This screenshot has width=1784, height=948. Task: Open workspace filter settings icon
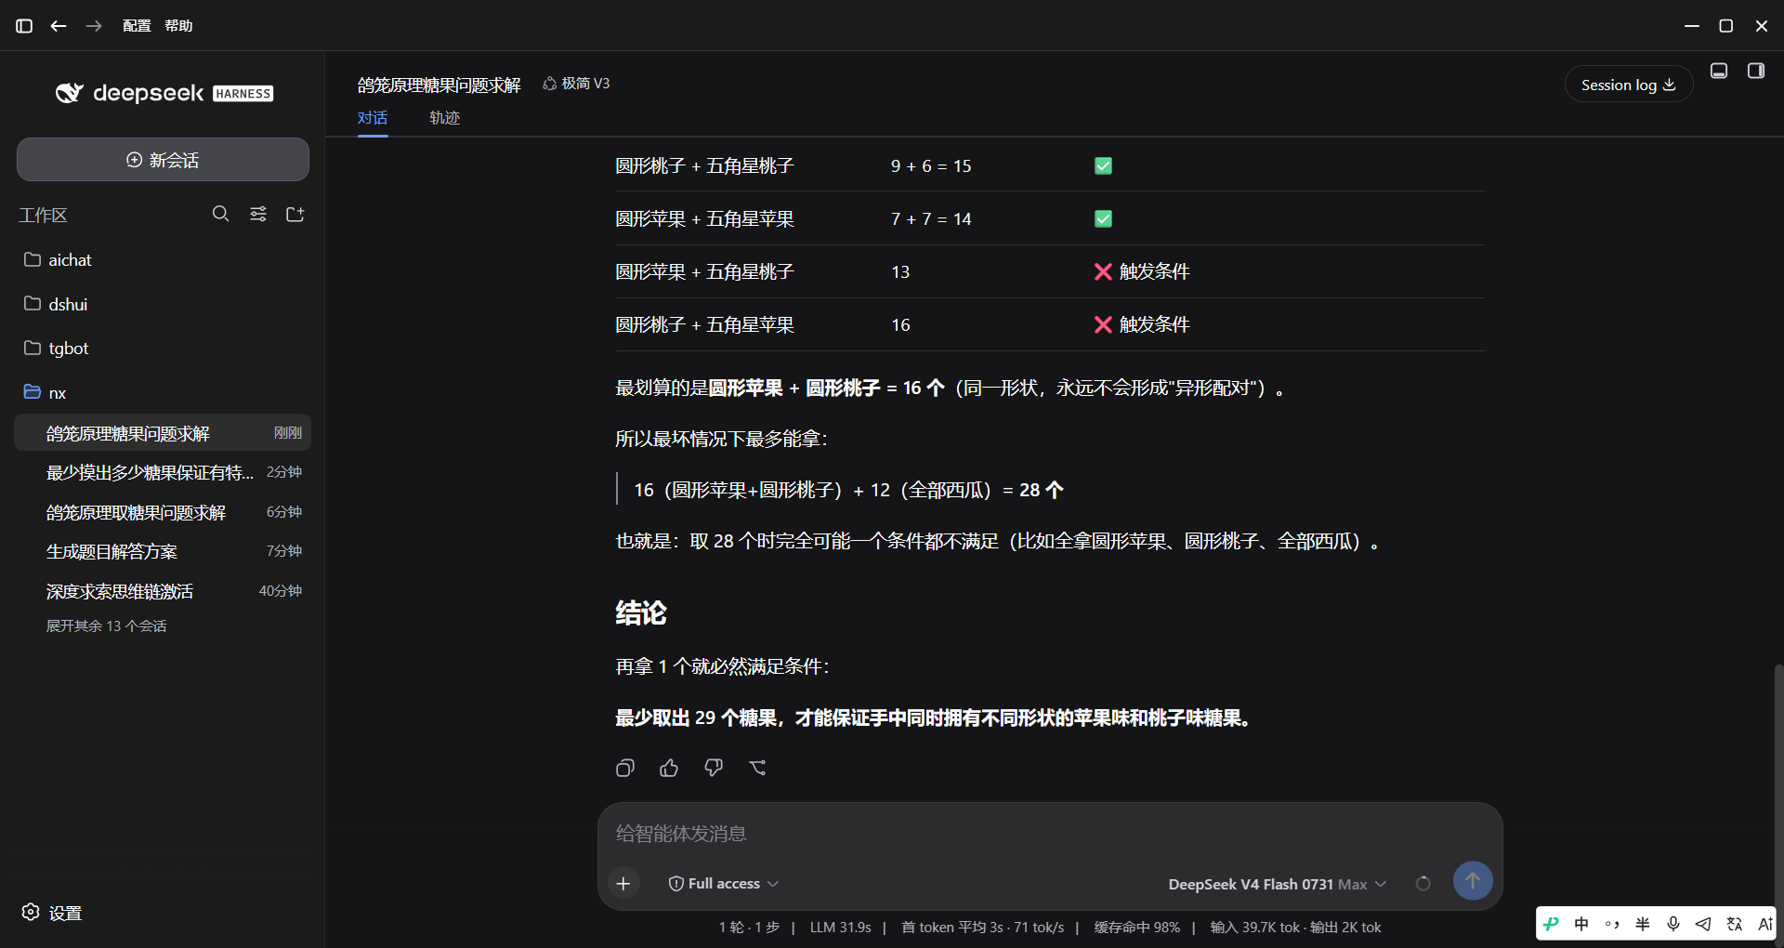[x=258, y=214]
